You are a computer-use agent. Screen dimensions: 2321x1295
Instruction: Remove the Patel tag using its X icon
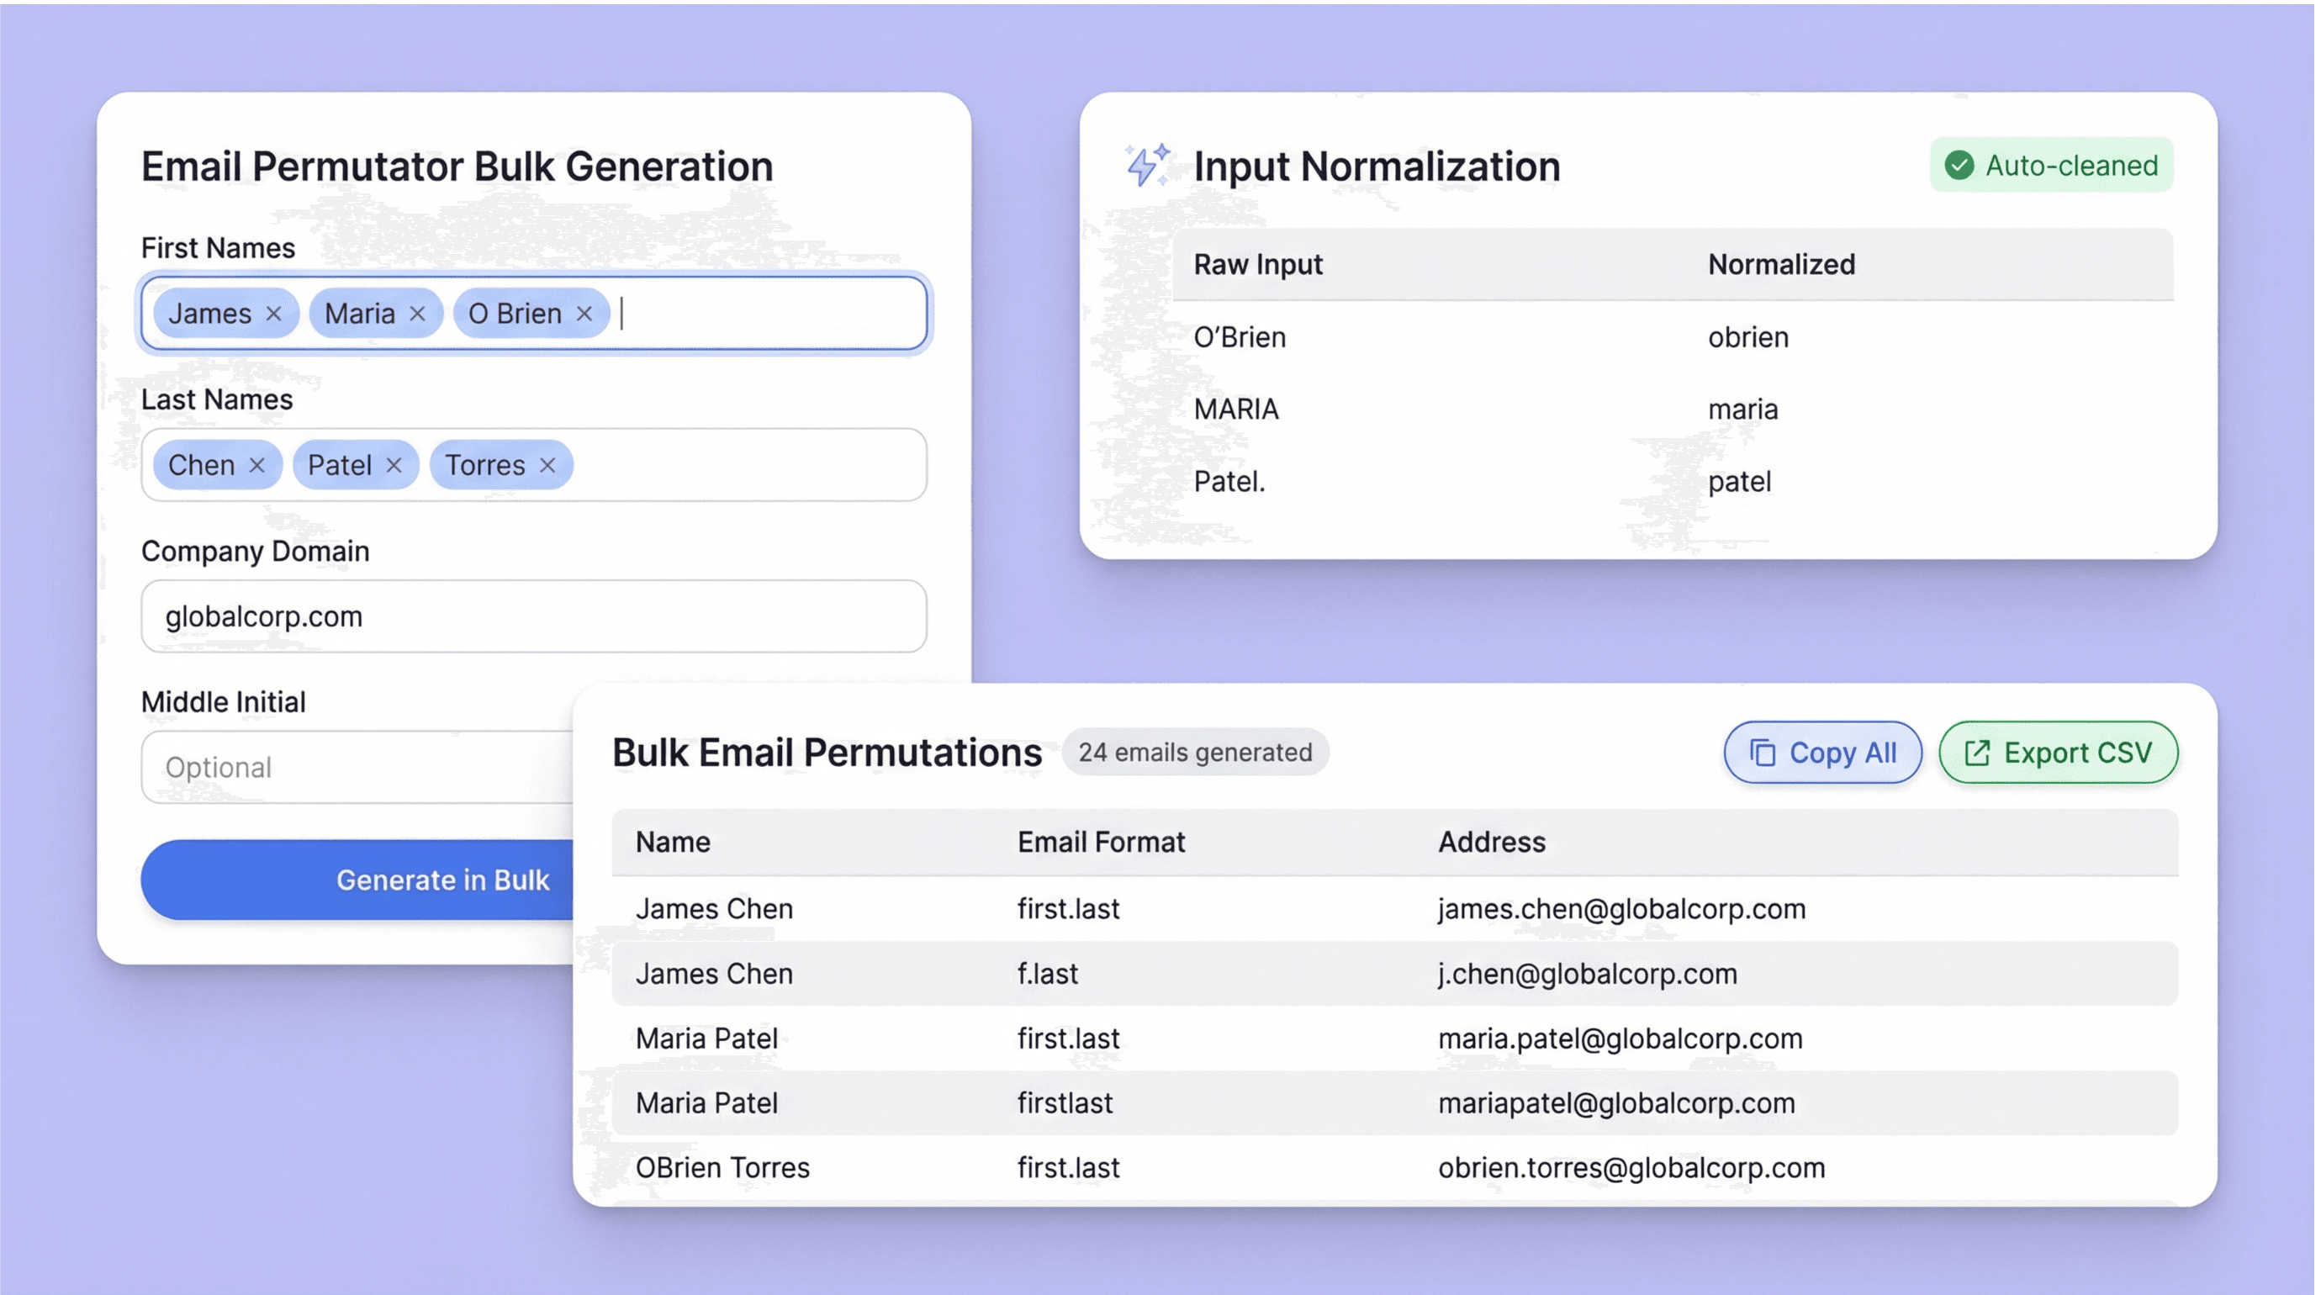point(394,465)
